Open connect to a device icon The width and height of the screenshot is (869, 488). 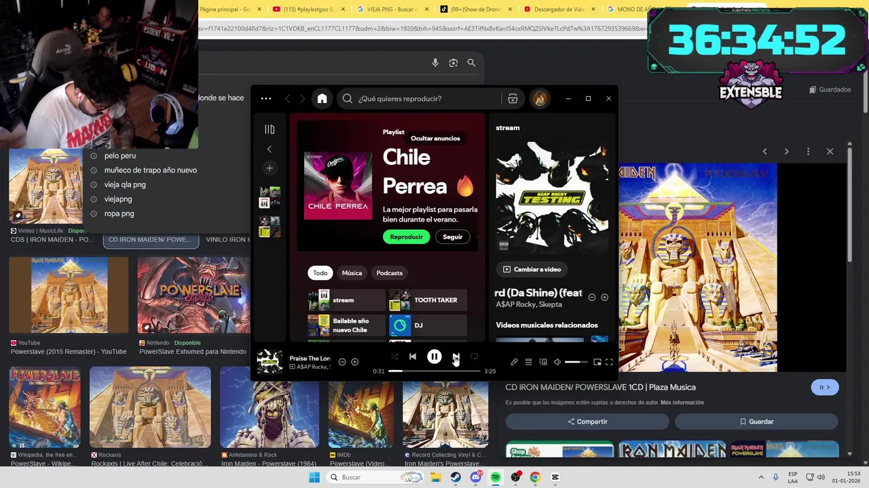coord(543,362)
